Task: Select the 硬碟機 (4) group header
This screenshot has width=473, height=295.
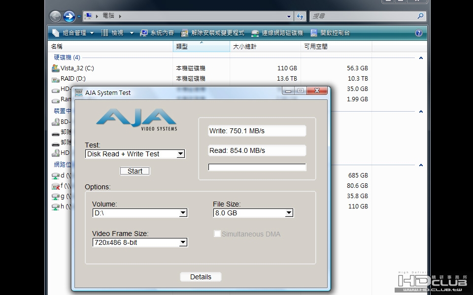Action: click(x=67, y=58)
